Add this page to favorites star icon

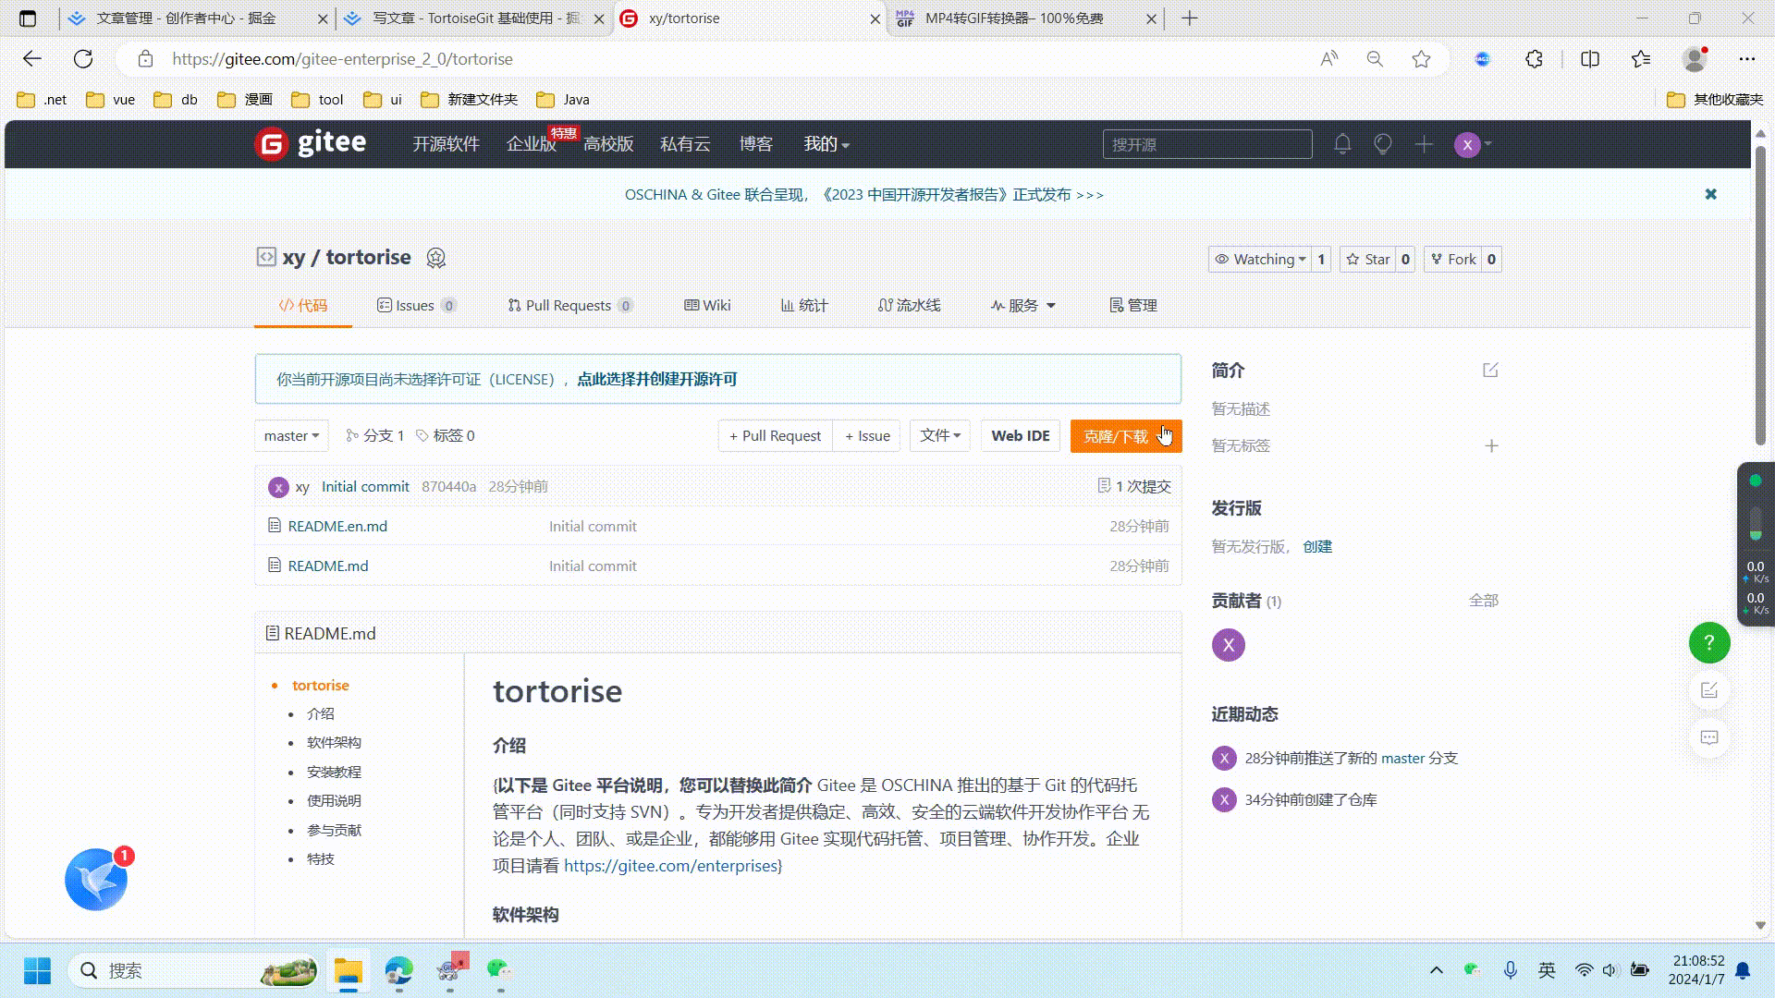click(1421, 59)
